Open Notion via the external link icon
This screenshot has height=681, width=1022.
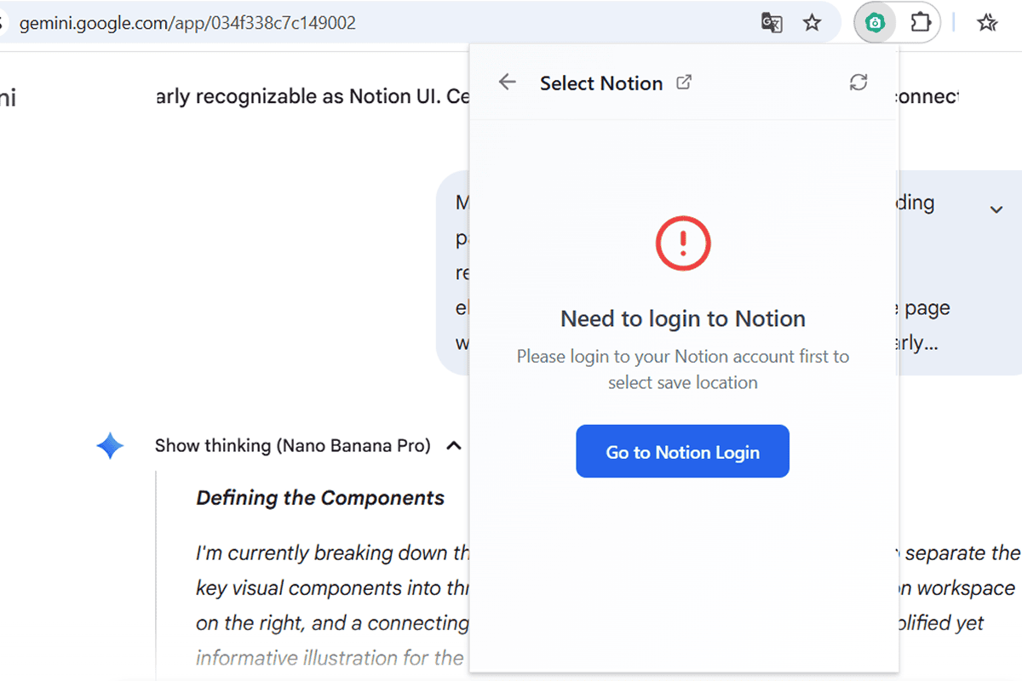pos(684,81)
